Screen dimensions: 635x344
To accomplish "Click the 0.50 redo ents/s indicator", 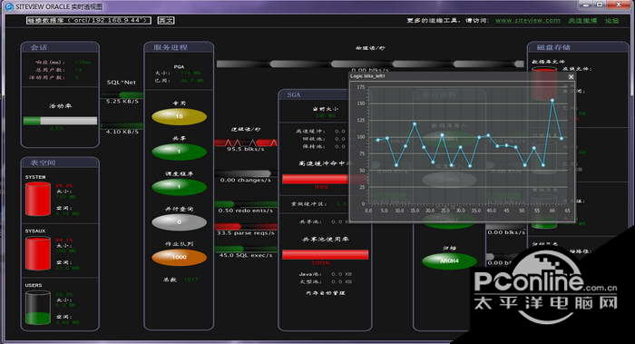I will pyautogui.click(x=246, y=204).
